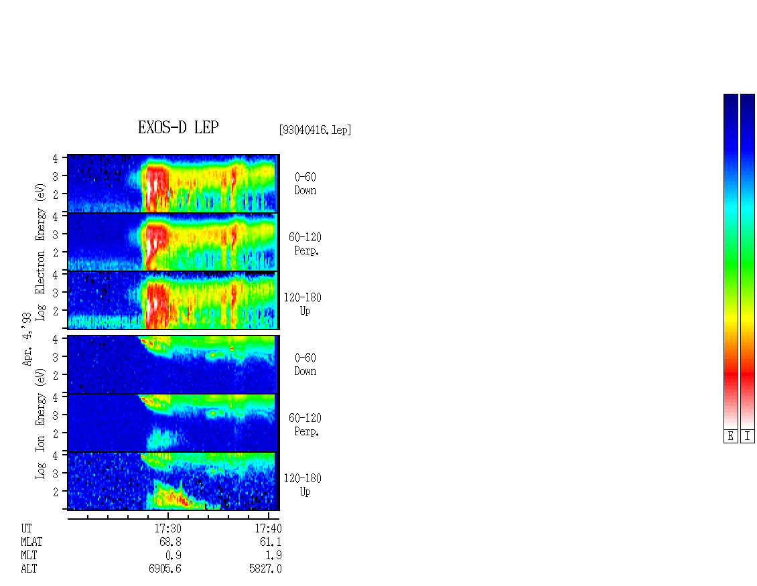Click the altitude value 6905.6
The image size is (757, 586).
165,569
